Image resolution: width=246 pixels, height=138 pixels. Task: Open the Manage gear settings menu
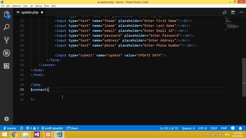pyautogui.click(x=7, y=119)
